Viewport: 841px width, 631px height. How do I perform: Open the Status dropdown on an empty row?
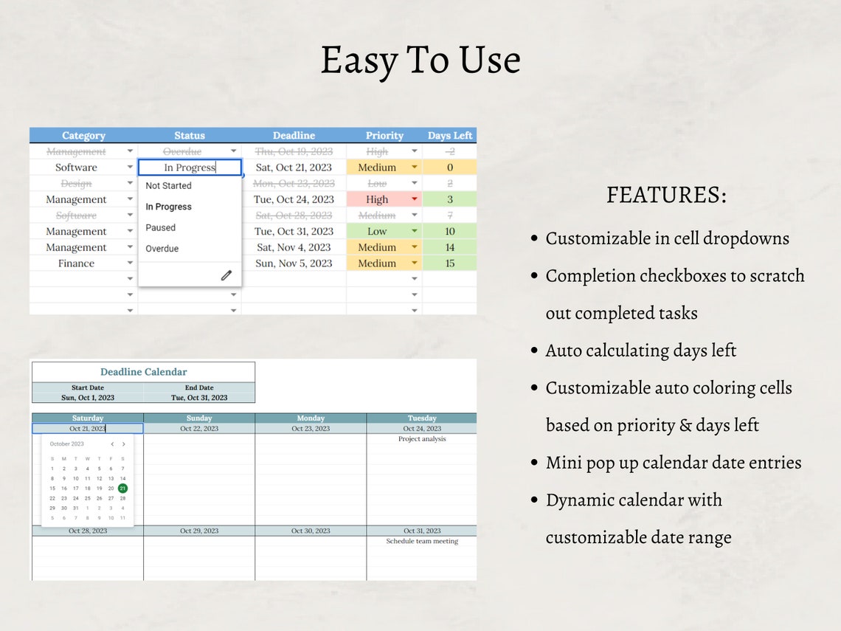pyautogui.click(x=232, y=296)
